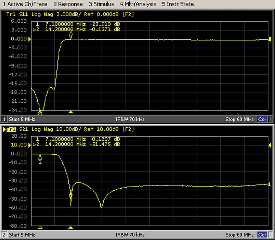Click the filled marker 2 triangle on S11 frequency axis
The image size is (275, 240).
[x=71, y=112]
